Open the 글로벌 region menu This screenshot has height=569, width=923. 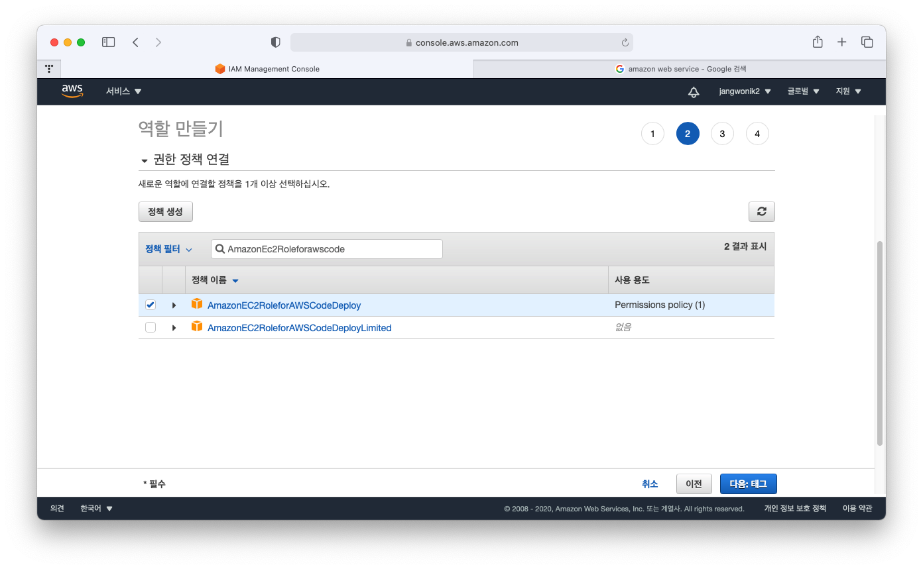(804, 91)
